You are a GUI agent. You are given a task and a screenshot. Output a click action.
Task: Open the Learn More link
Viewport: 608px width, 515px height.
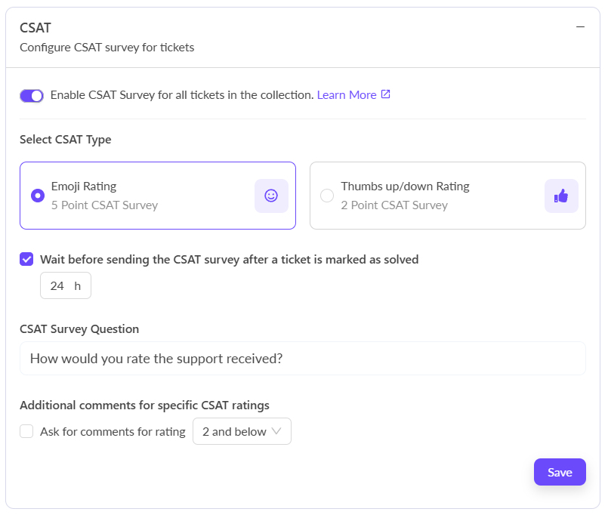[x=347, y=95]
